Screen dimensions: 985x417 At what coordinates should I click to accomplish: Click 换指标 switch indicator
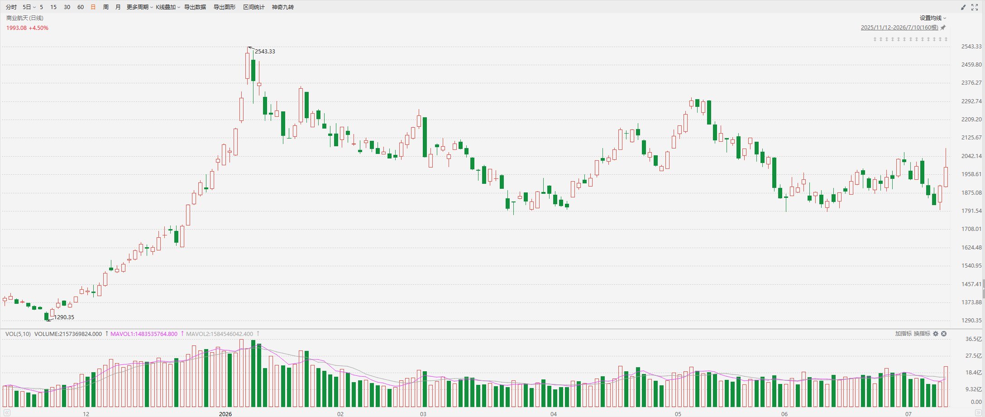click(x=922, y=334)
